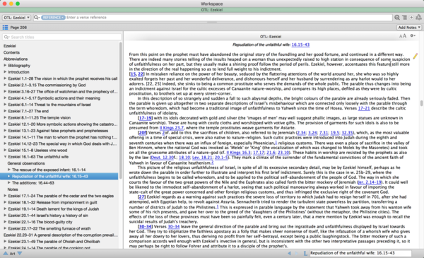Expand The additions: 16.44–63 entry
Image resolution: width=424 pixels, height=258 pixels.
pyautogui.click(x=9, y=183)
